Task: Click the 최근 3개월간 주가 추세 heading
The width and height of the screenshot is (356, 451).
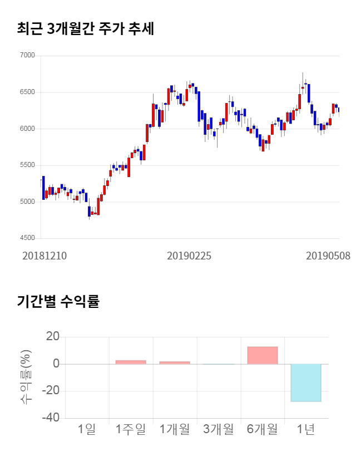Action: 86,28
